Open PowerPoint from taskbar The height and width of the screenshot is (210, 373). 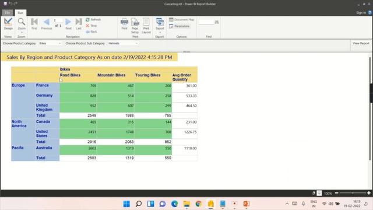point(247,204)
